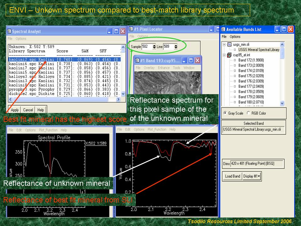This screenshot has height=226, width=301.
Task: Open Options menu in Spectral Analyst
Action: (x=21, y=39)
